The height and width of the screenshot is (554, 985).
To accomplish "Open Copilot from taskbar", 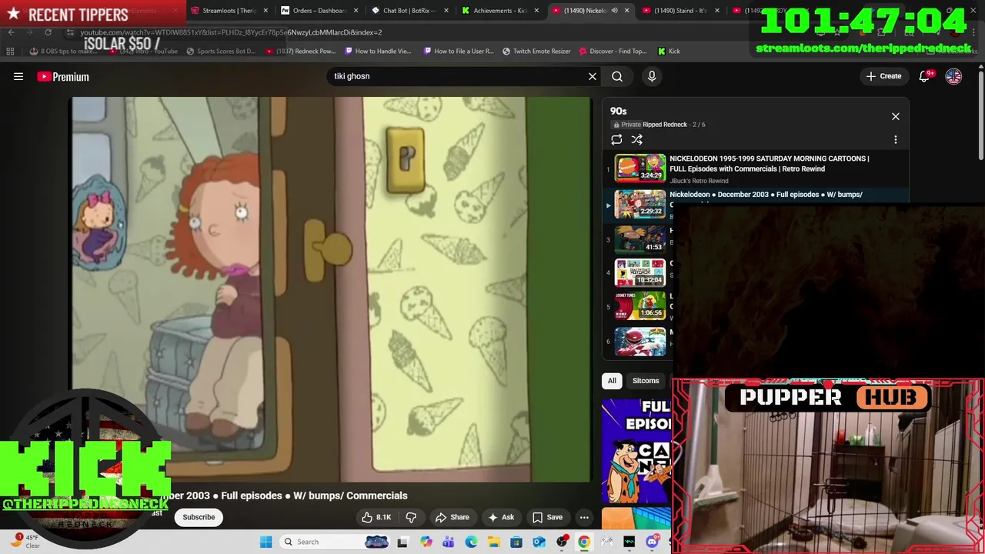I will pyautogui.click(x=426, y=542).
